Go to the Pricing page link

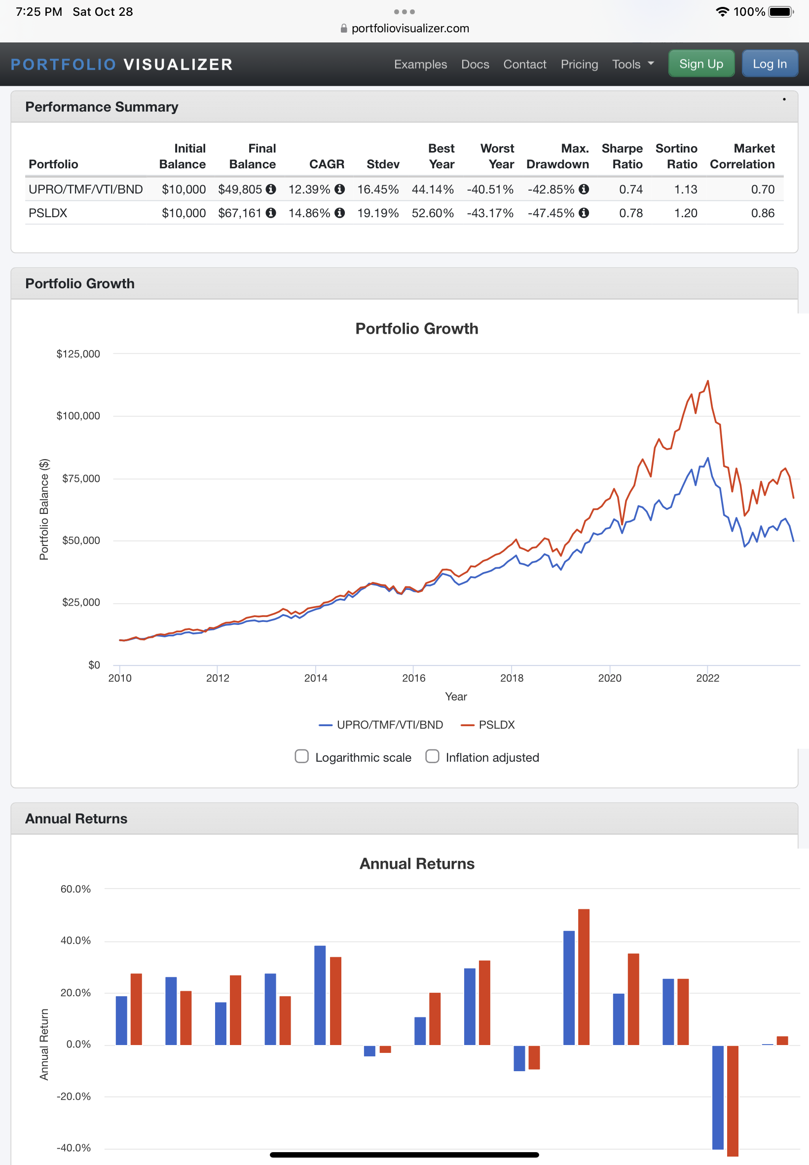tap(579, 64)
